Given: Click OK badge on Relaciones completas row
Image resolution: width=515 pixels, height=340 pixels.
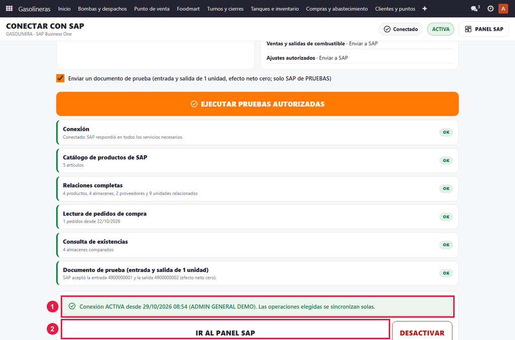Looking at the screenshot, I should click(446, 188).
